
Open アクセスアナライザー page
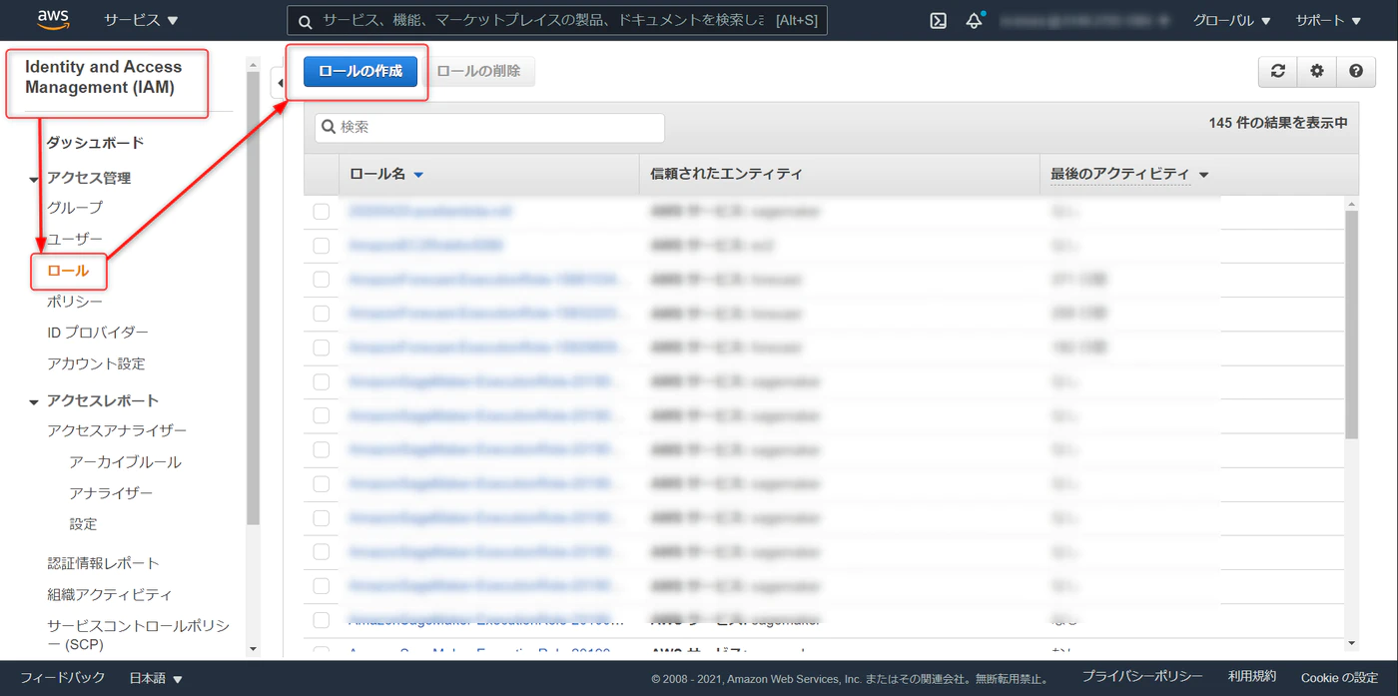117,430
